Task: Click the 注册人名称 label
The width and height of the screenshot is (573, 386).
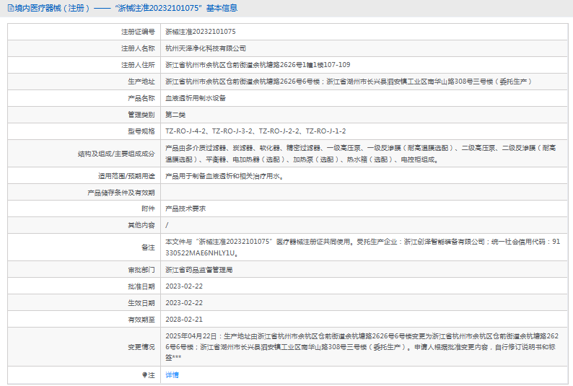Action: tap(138, 48)
